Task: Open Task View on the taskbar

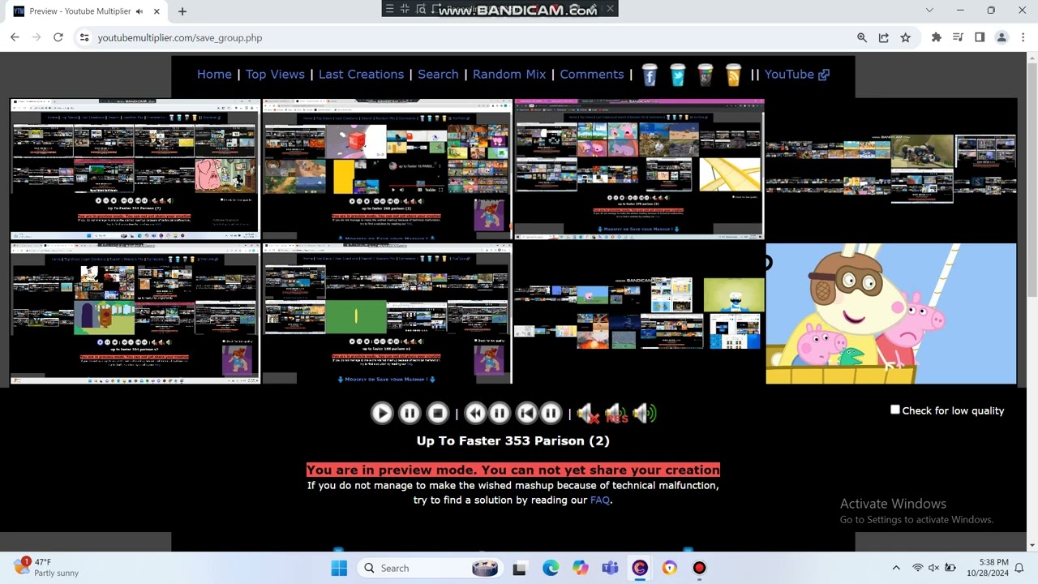Action: [520, 568]
